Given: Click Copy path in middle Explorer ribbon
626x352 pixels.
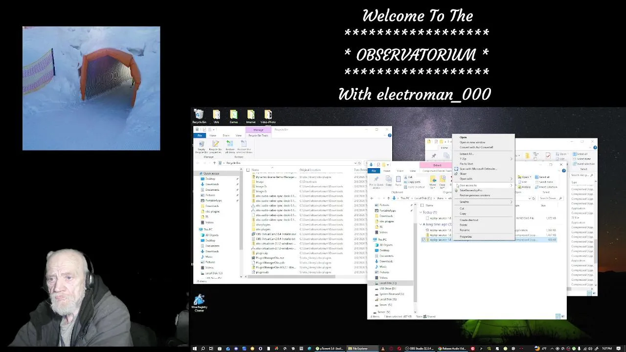Looking at the screenshot, I should (x=411, y=182).
